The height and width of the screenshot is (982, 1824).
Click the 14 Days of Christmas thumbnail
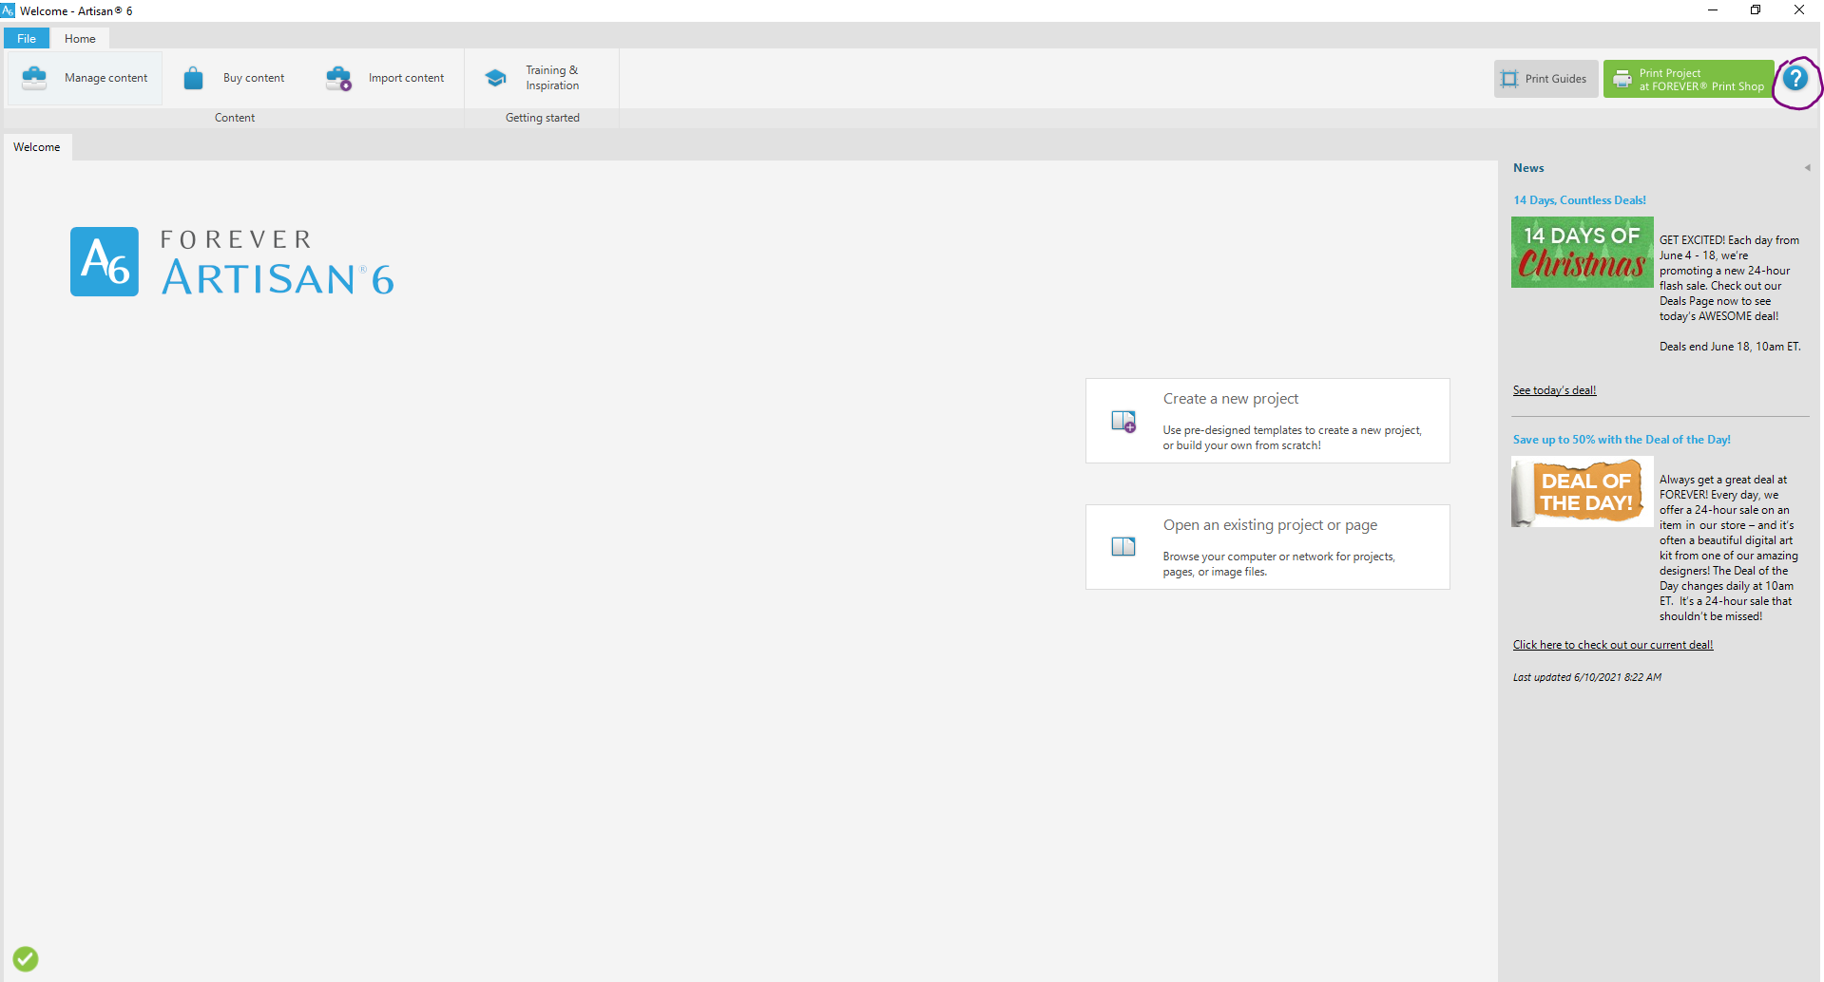[x=1583, y=253]
